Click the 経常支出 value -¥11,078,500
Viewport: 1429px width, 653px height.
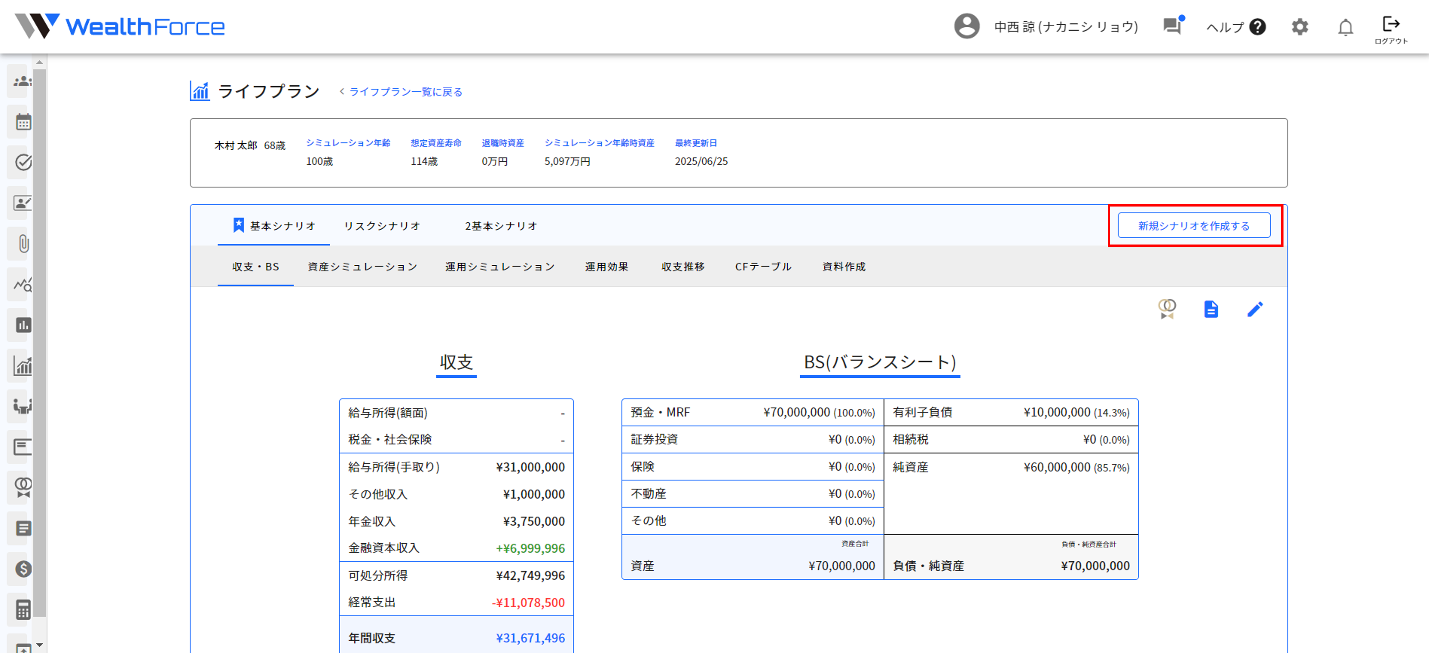(528, 603)
